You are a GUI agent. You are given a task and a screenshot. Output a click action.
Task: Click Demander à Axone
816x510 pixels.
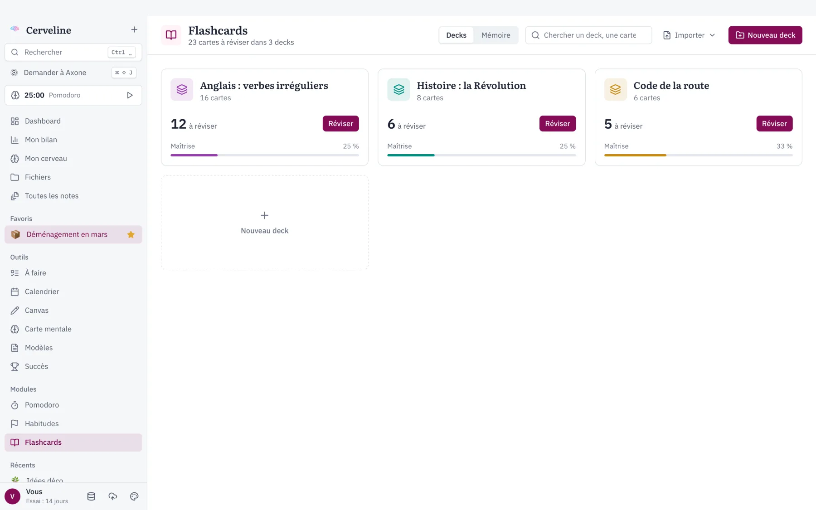click(73, 73)
